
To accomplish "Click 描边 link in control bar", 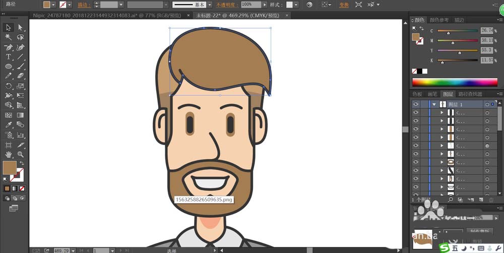I will [x=84, y=5].
